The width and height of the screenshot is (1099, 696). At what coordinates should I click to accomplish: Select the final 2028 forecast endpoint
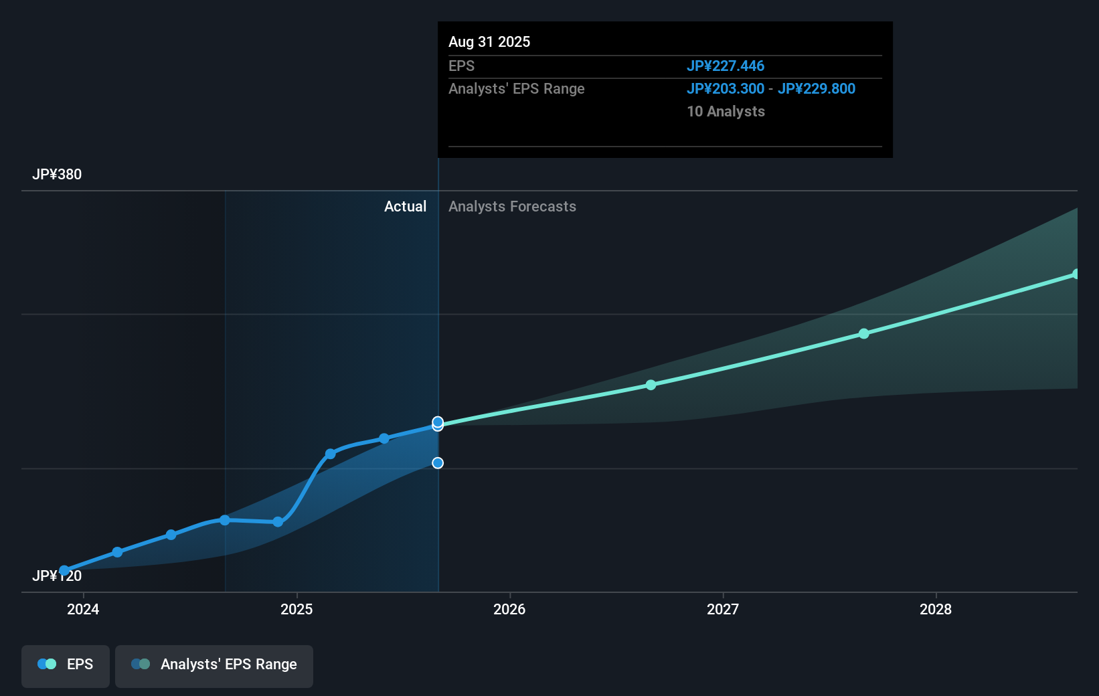(1076, 273)
